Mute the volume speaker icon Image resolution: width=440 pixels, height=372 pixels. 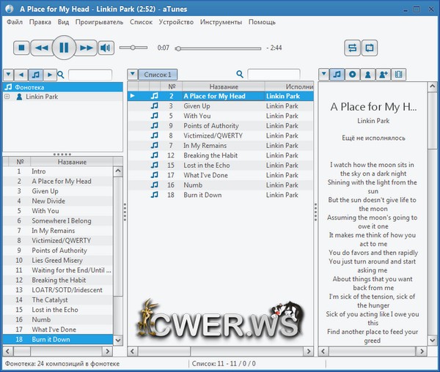point(106,48)
